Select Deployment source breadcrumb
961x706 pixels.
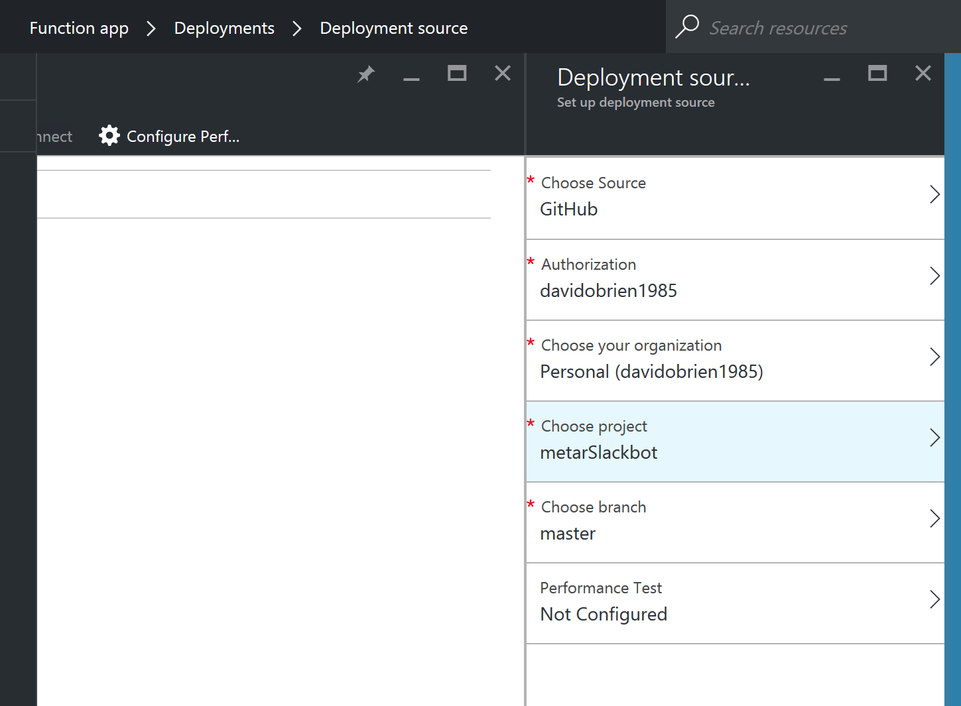click(x=394, y=29)
